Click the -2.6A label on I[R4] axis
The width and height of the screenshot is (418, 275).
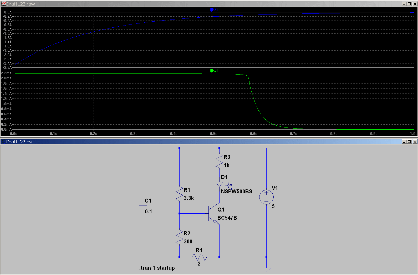(x=7, y=67)
